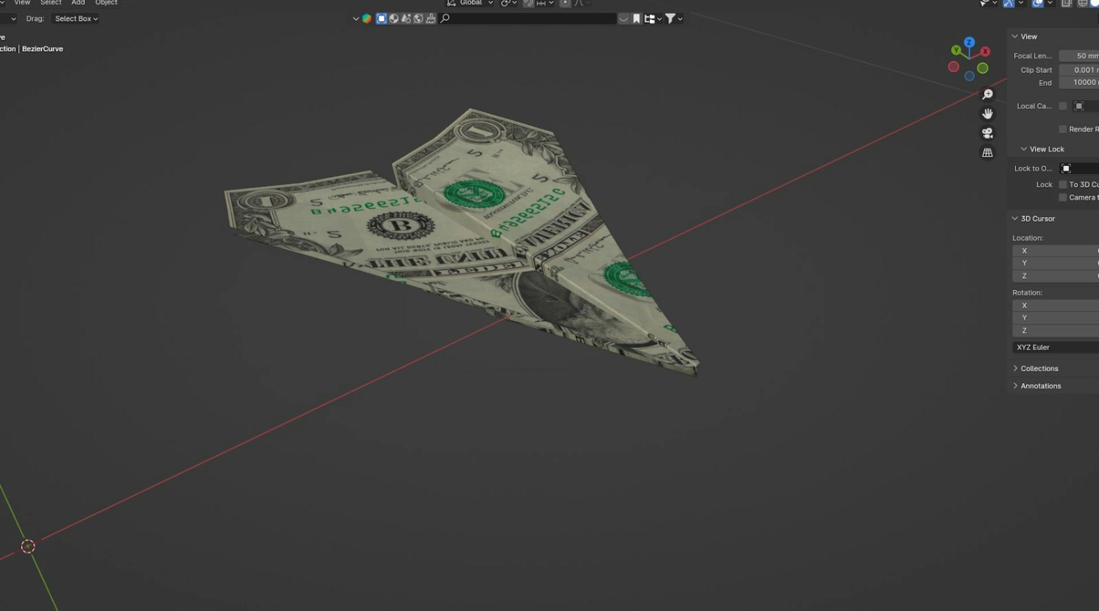Open the funnel filter icon

click(x=670, y=19)
